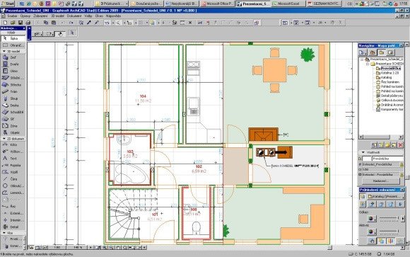
Task: Activate the Zóna tool
Action: point(13,126)
